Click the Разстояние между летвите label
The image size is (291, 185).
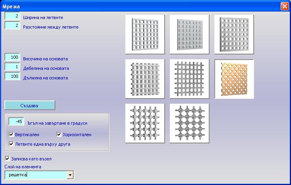(50, 27)
